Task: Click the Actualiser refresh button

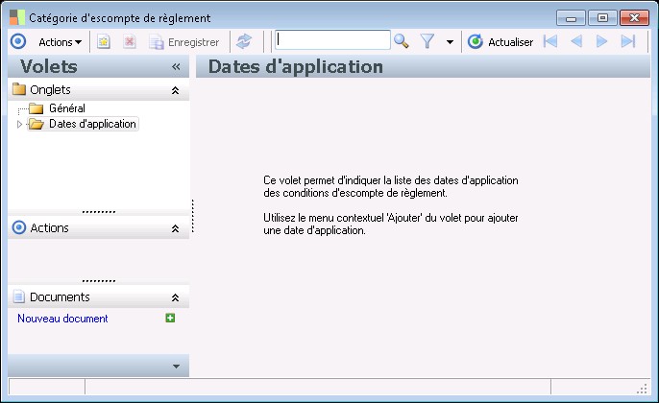Action: click(x=500, y=42)
